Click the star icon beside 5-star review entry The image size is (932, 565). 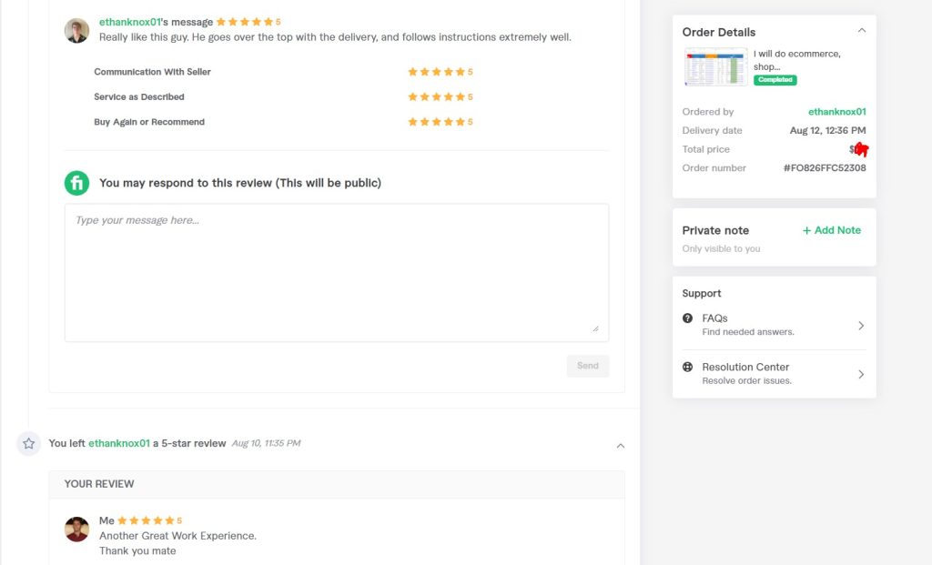tap(28, 443)
